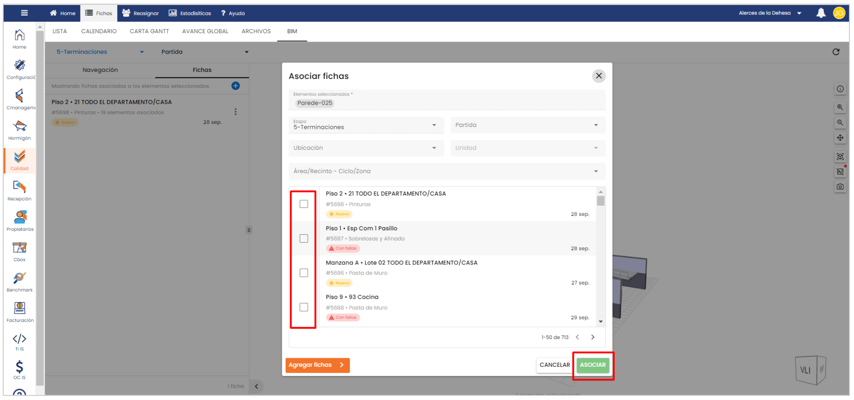Viewport: 854px width, 400px height.
Task: Click the notifications bell icon
Action: coord(821,13)
